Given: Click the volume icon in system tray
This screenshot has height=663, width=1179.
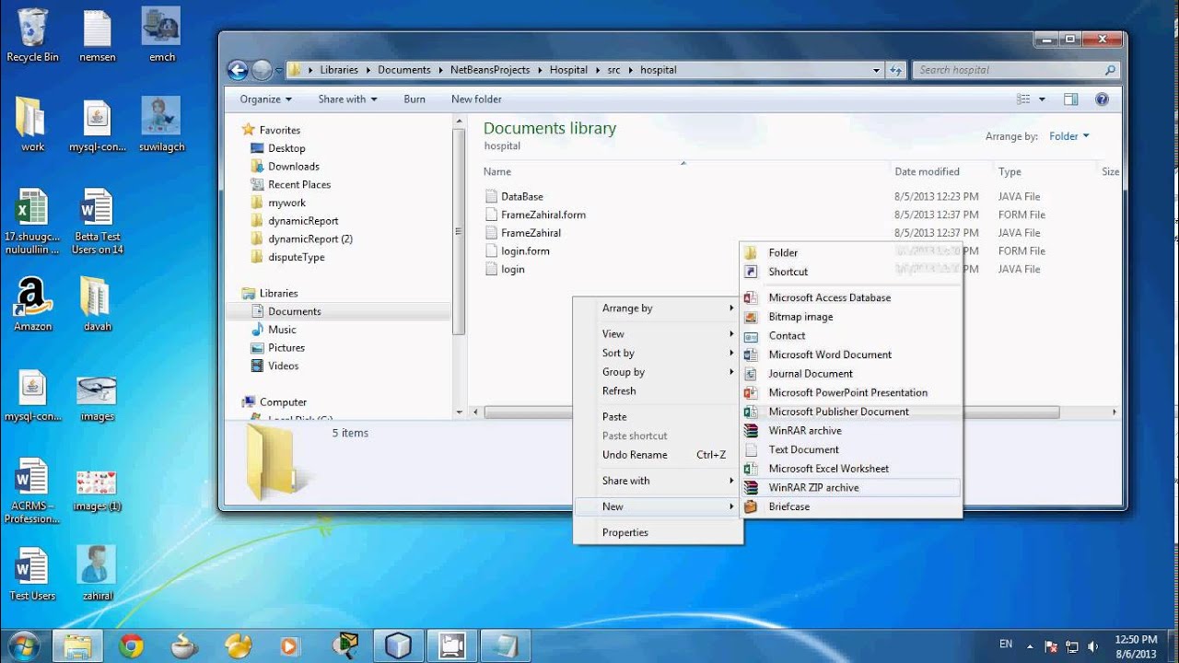Looking at the screenshot, I should [x=1092, y=646].
